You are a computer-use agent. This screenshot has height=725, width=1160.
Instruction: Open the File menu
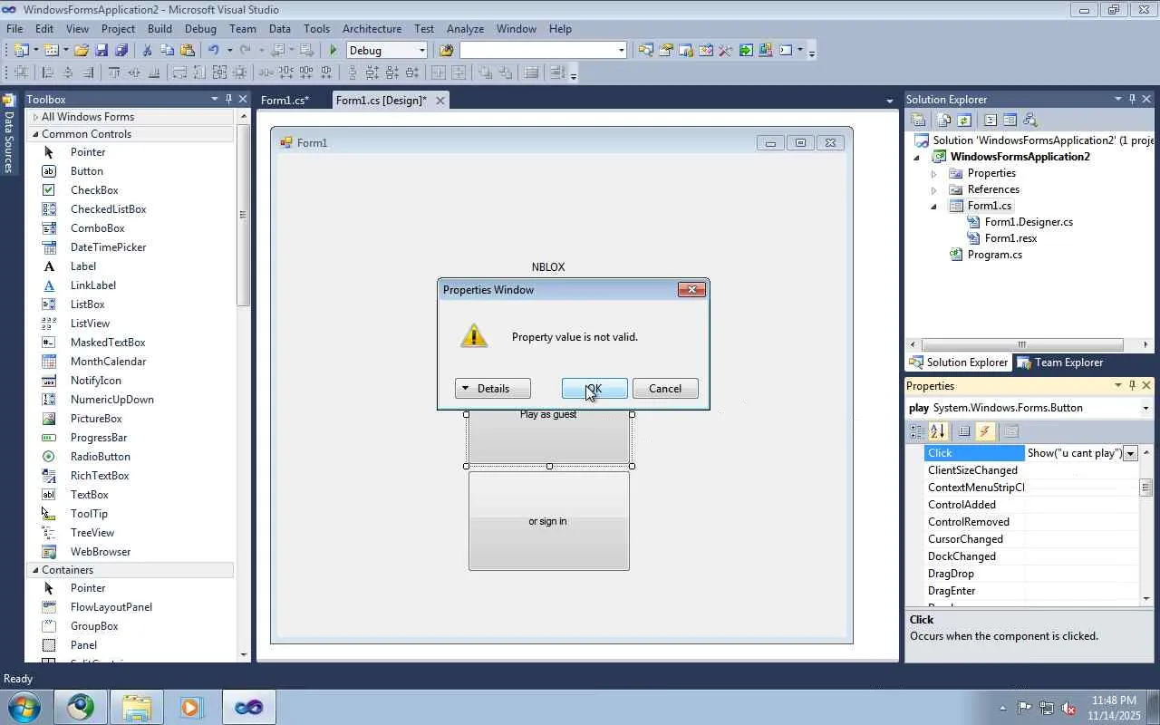14,28
